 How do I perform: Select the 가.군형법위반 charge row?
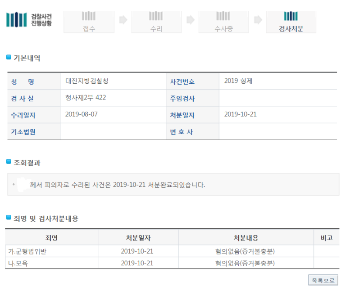[x=27, y=251]
